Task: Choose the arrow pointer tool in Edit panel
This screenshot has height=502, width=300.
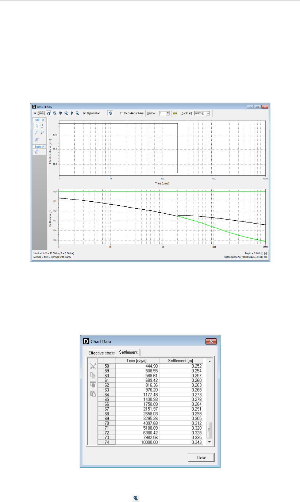Action: [x=36, y=126]
